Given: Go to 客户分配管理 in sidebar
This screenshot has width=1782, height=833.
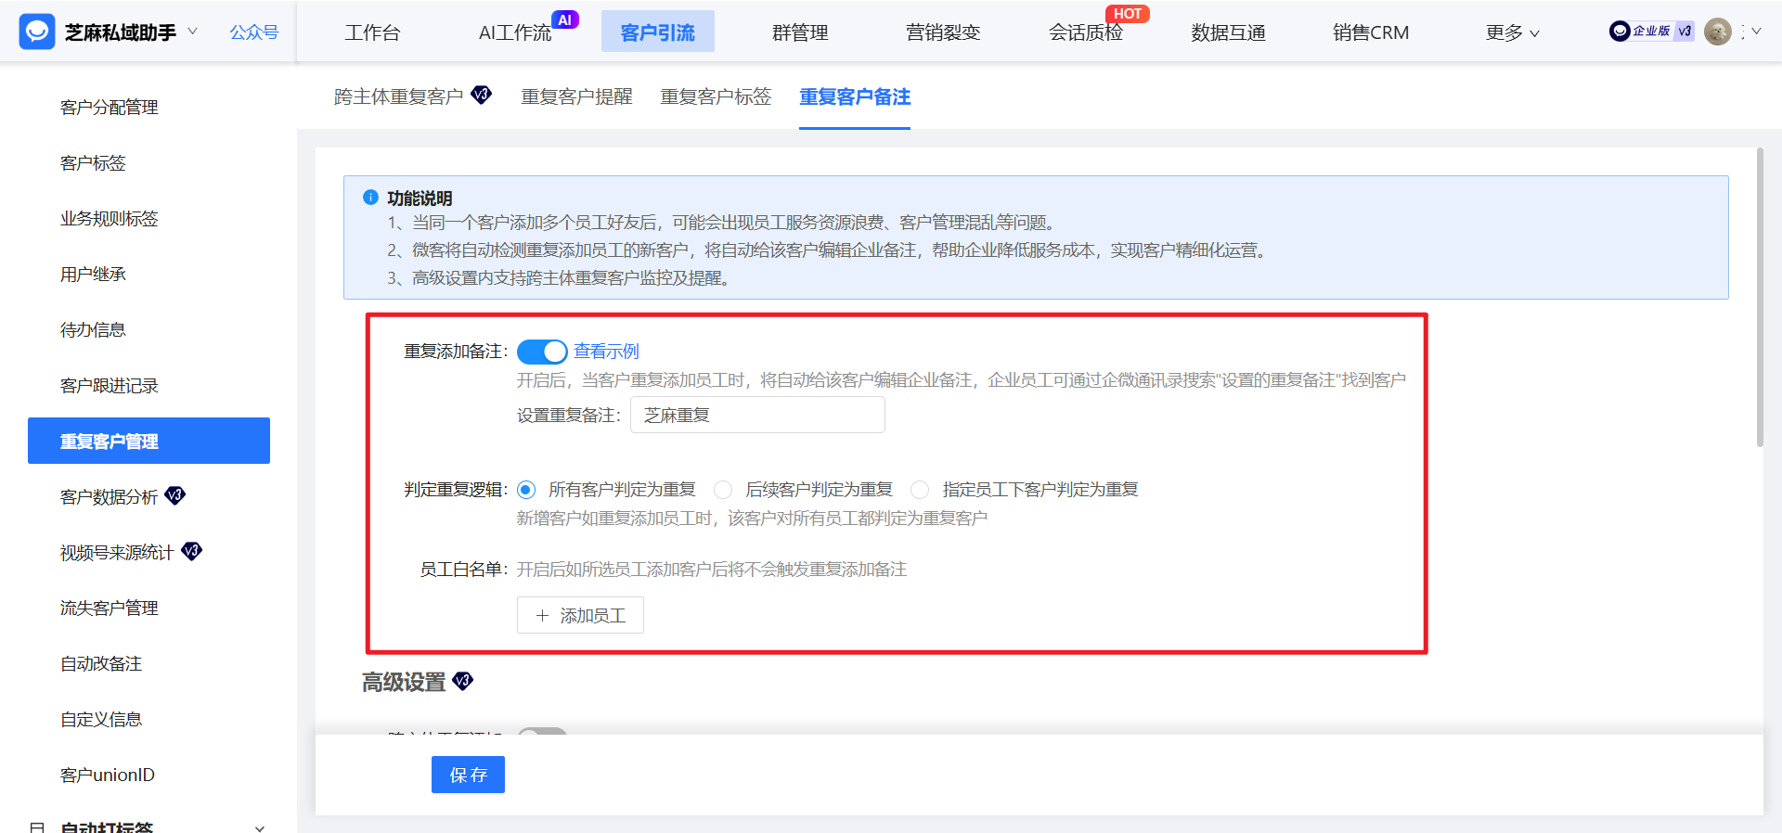Looking at the screenshot, I should pyautogui.click(x=110, y=108).
